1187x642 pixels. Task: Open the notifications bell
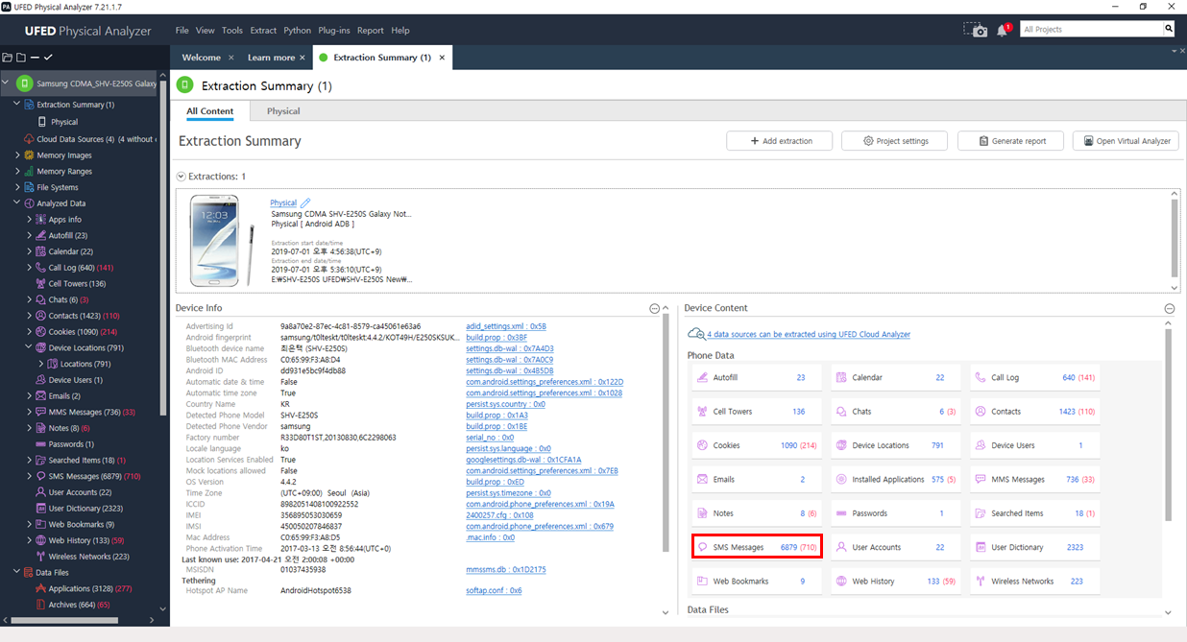[x=1003, y=30]
